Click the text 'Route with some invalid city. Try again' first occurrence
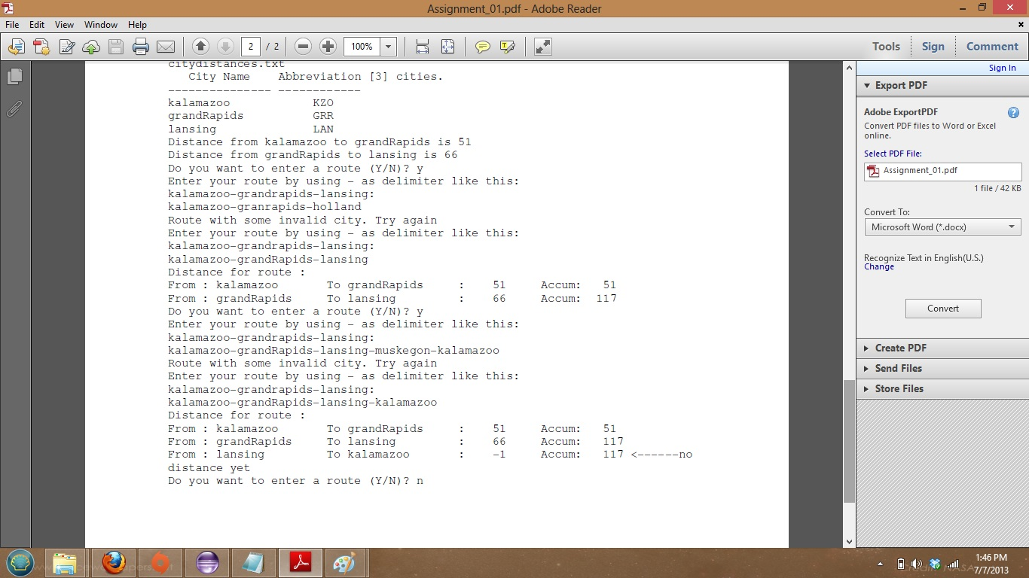The image size is (1029, 578). [x=302, y=220]
